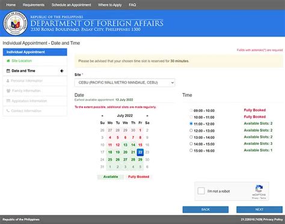Image resolution: width=285 pixels, height=224 pixels.
Task: Open the Application Information step
Action: (35, 101)
